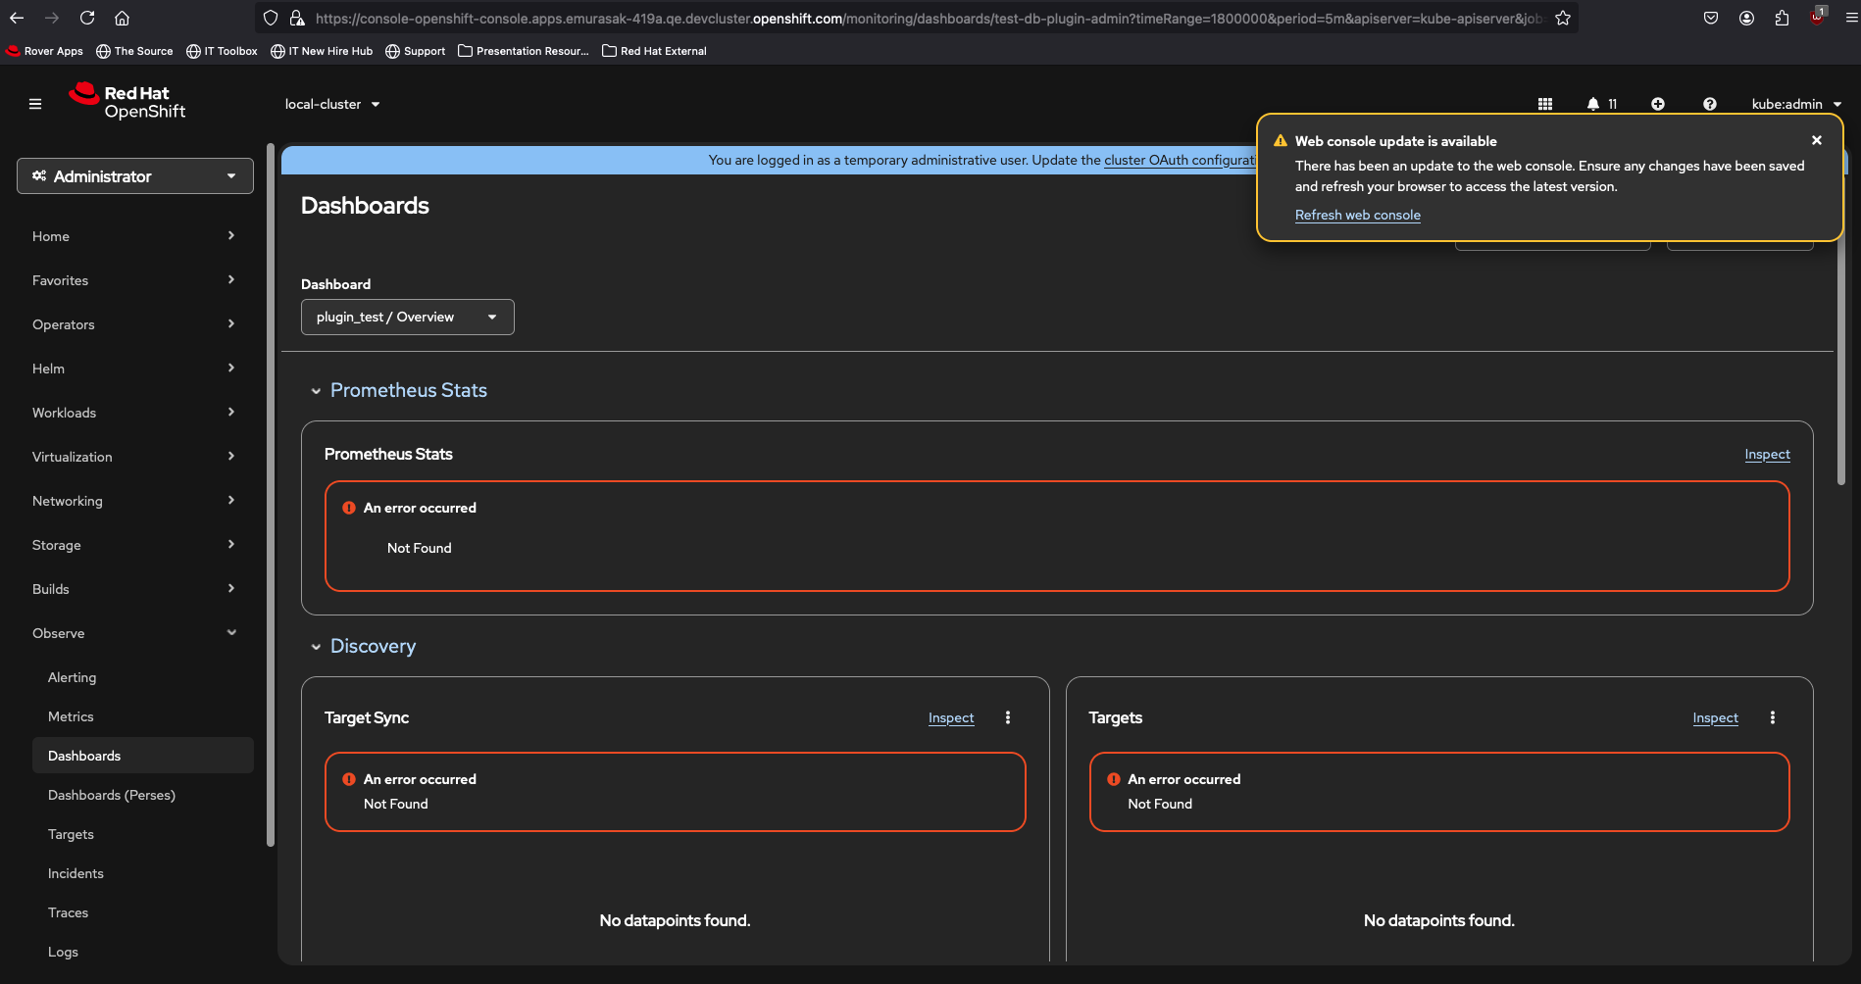
Task: Open the plugin_test / Overview dashboard dropdown
Action: [407, 318]
